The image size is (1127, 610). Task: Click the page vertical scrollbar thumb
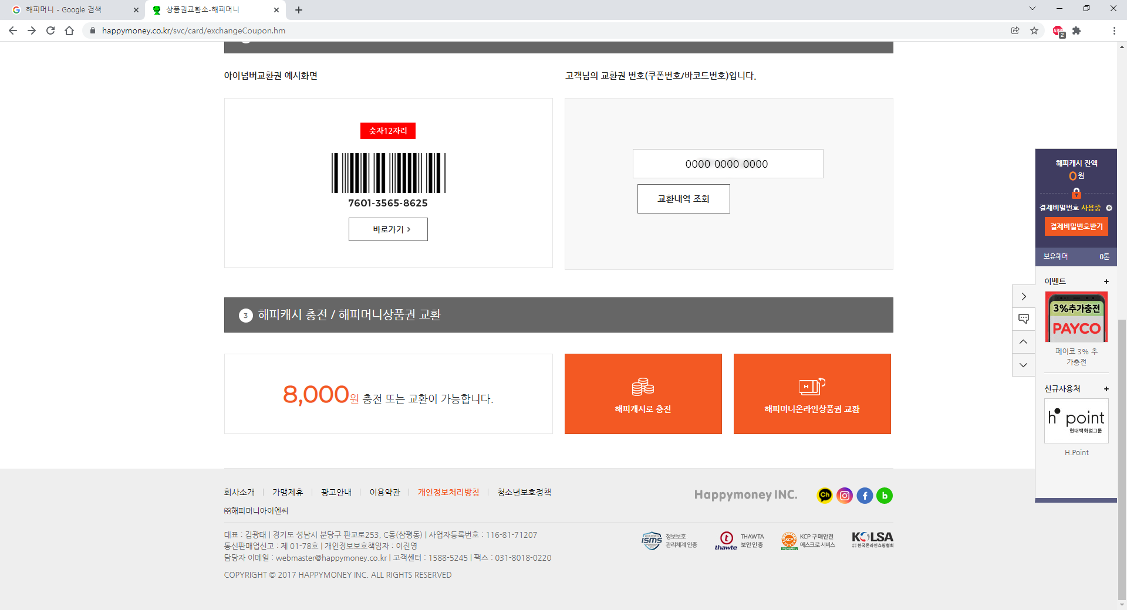click(x=1122, y=460)
